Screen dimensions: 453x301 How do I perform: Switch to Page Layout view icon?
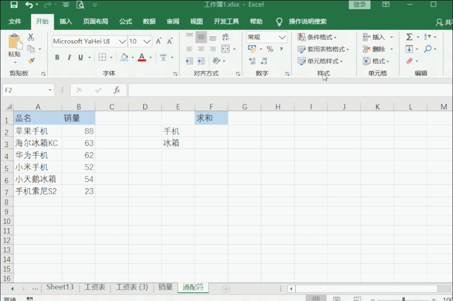pyautogui.click(x=337, y=299)
